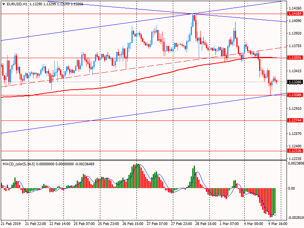The image size is (304, 228).
Task: Select the red 1.14184 price level tag
Action: (294, 14)
